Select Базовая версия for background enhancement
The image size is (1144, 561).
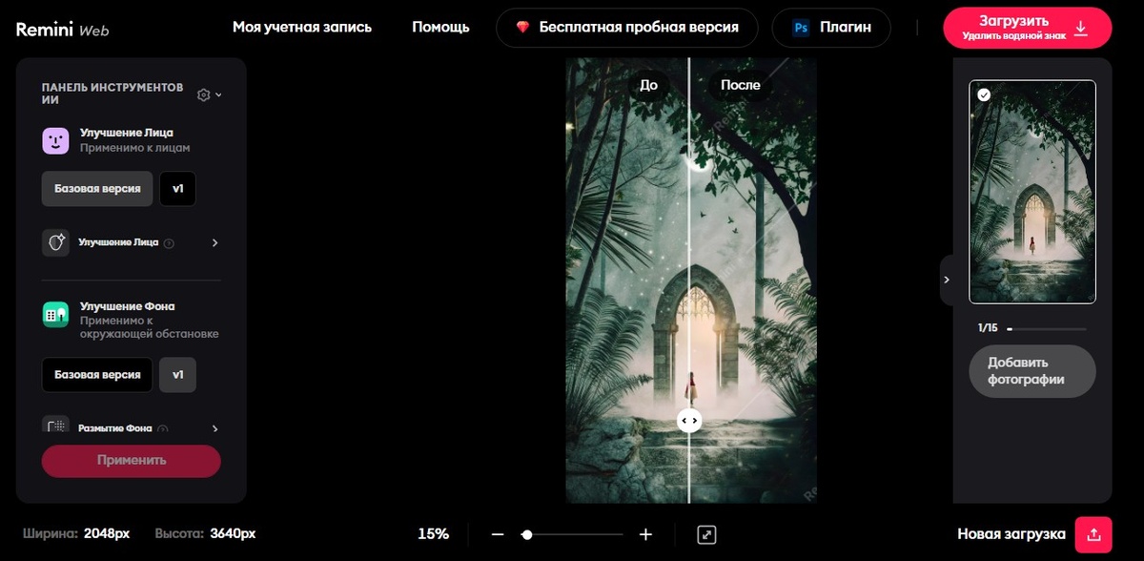97,375
